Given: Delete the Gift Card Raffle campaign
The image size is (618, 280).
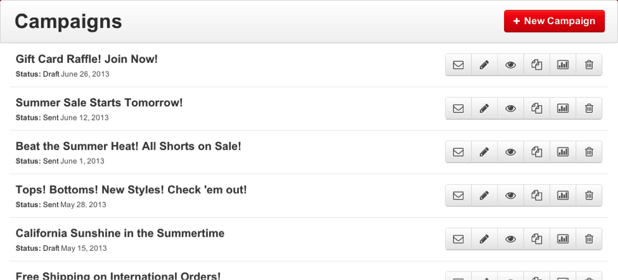Looking at the screenshot, I should point(589,65).
